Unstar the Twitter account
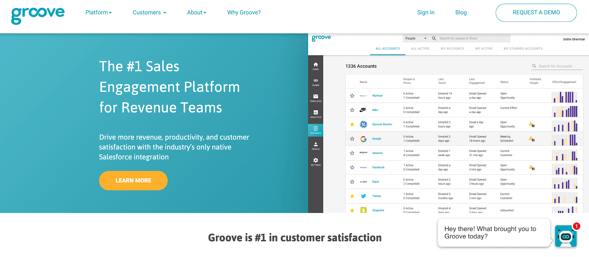 pyautogui.click(x=352, y=196)
